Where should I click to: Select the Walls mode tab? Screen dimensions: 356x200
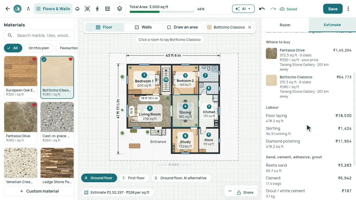(144, 27)
